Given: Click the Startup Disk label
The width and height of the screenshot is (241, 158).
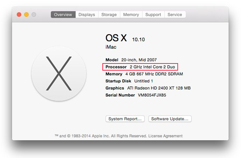Looking at the screenshot, I should pyautogui.click(x=118, y=81).
